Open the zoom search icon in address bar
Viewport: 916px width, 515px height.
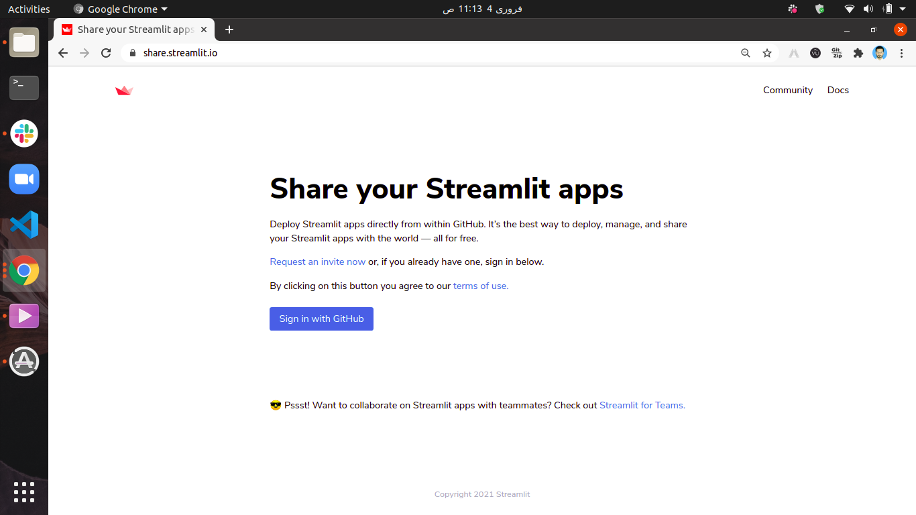[x=746, y=53]
